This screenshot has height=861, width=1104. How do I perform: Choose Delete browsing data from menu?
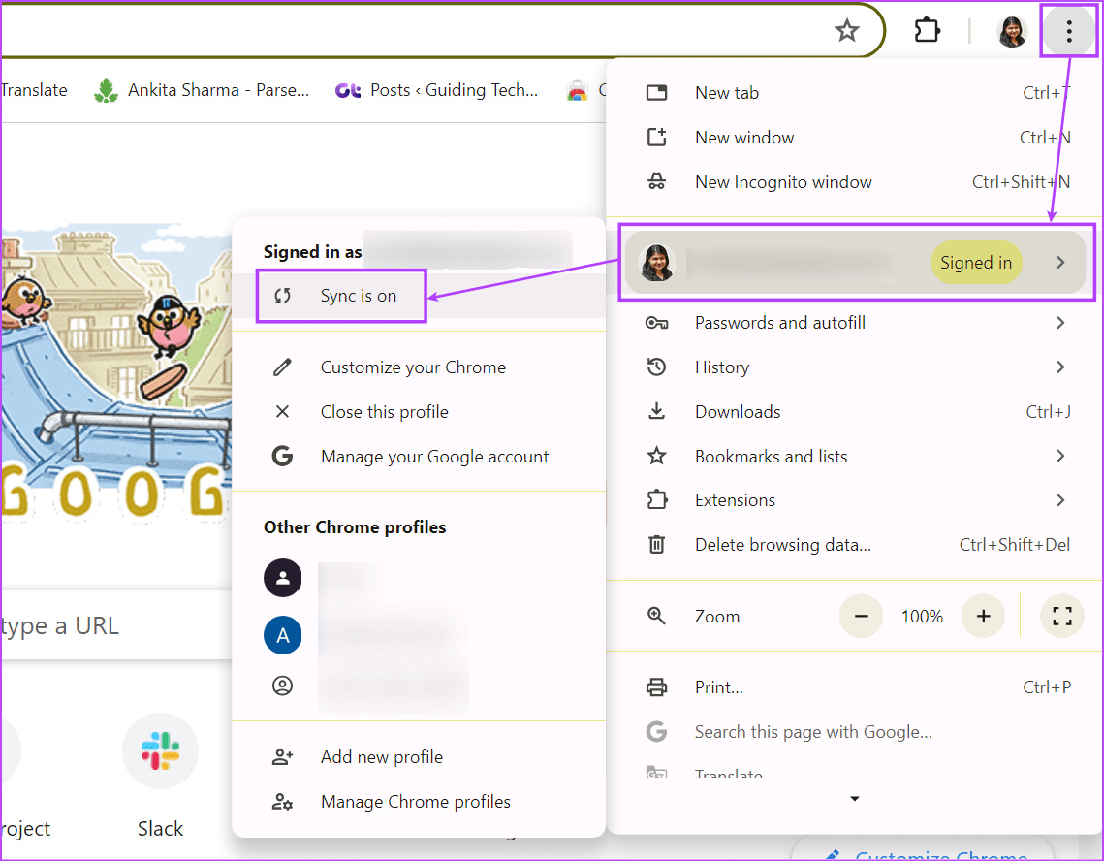pyautogui.click(x=782, y=544)
